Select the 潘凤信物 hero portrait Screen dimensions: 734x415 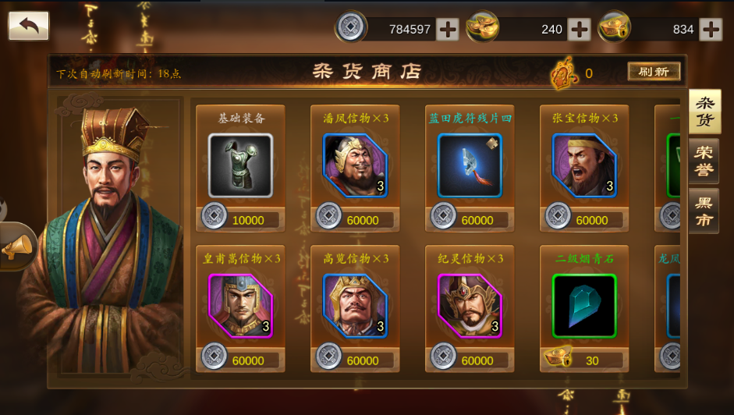point(355,165)
